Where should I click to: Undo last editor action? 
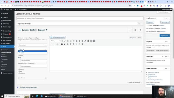click(x=76, y=44)
